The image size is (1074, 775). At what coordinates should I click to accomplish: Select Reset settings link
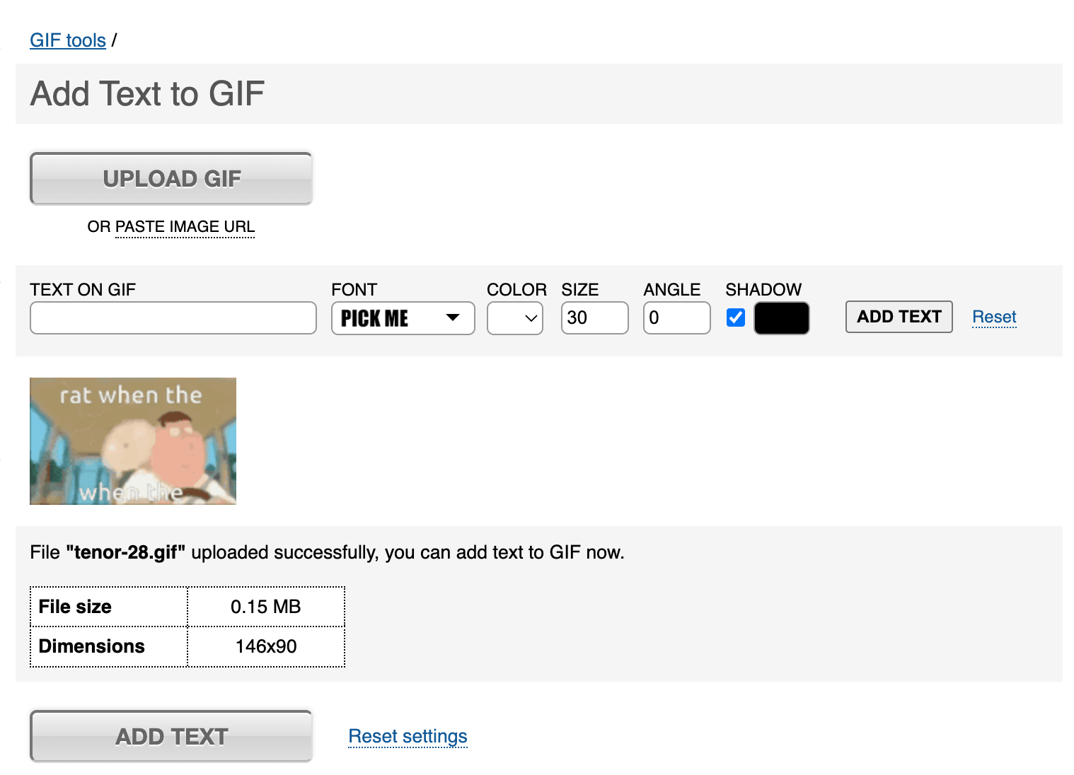408,736
